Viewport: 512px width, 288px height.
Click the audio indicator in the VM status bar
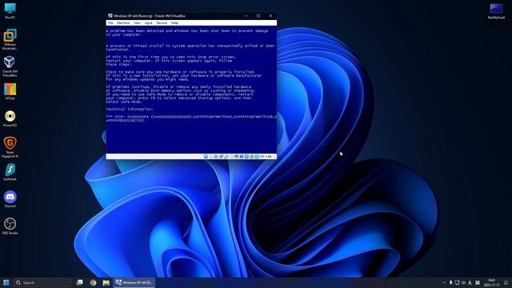[216, 157]
